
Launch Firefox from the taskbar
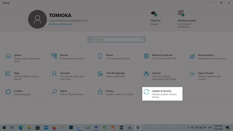click(54, 128)
